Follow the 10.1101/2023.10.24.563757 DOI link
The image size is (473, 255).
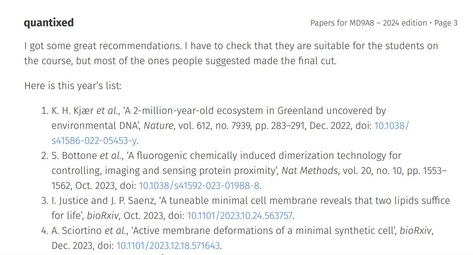point(240,215)
